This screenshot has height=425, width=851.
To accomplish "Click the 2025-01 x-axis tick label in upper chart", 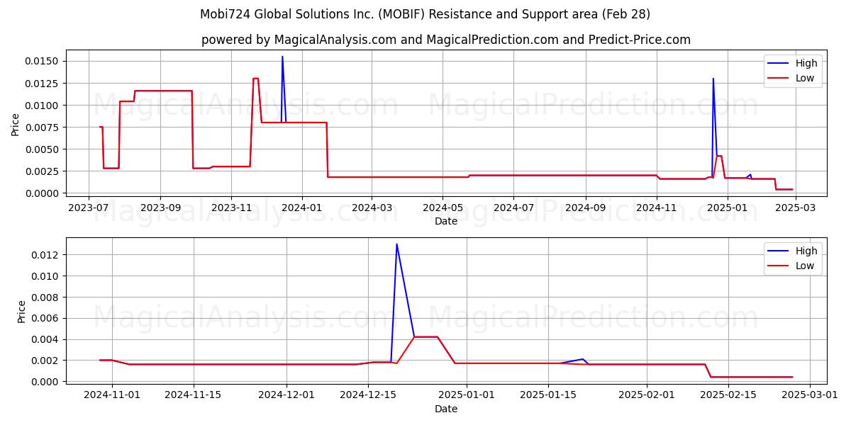I will coord(728,208).
